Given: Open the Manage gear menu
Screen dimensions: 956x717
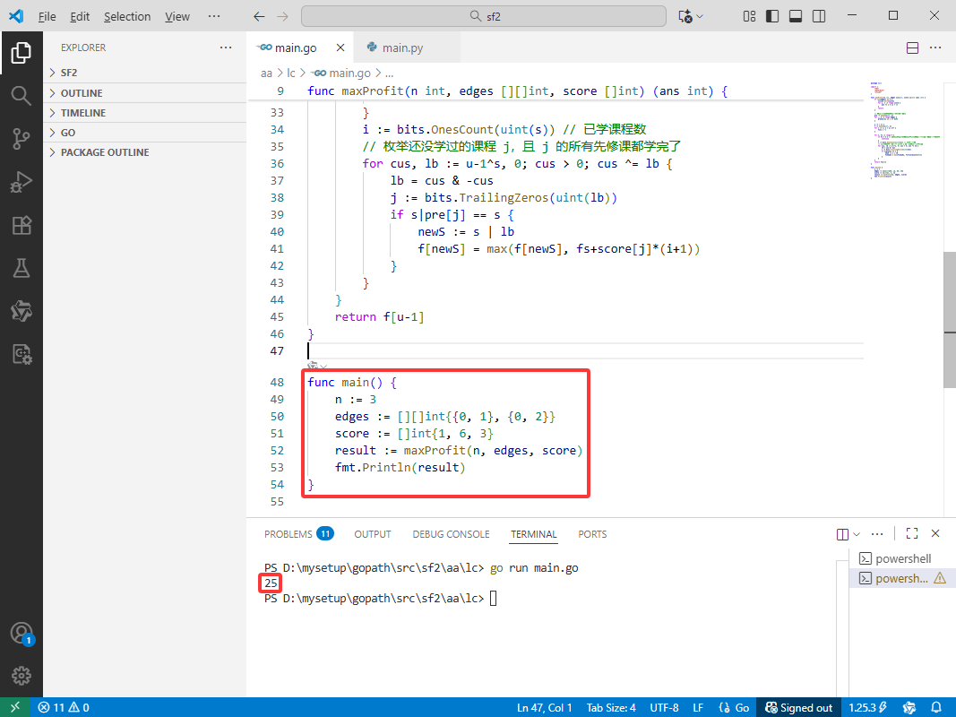Looking at the screenshot, I should (22, 676).
